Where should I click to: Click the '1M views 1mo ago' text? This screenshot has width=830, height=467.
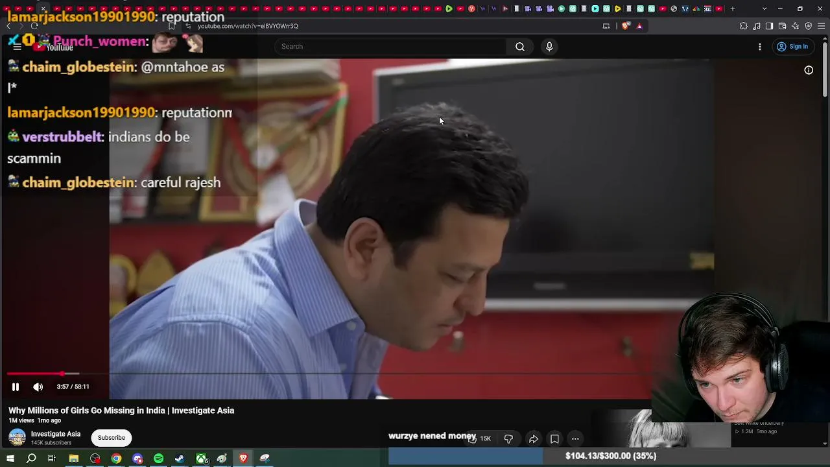coord(34,421)
